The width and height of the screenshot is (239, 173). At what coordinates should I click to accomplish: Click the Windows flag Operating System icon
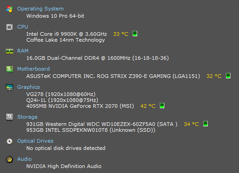10,9
